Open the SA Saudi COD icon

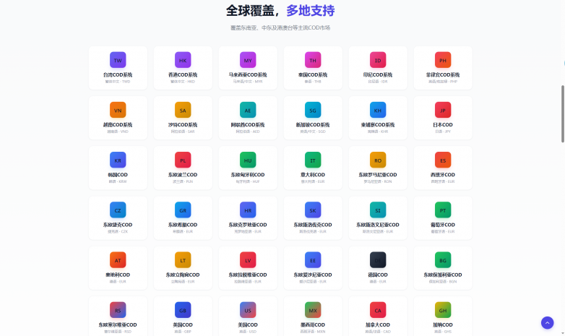pos(183,110)
